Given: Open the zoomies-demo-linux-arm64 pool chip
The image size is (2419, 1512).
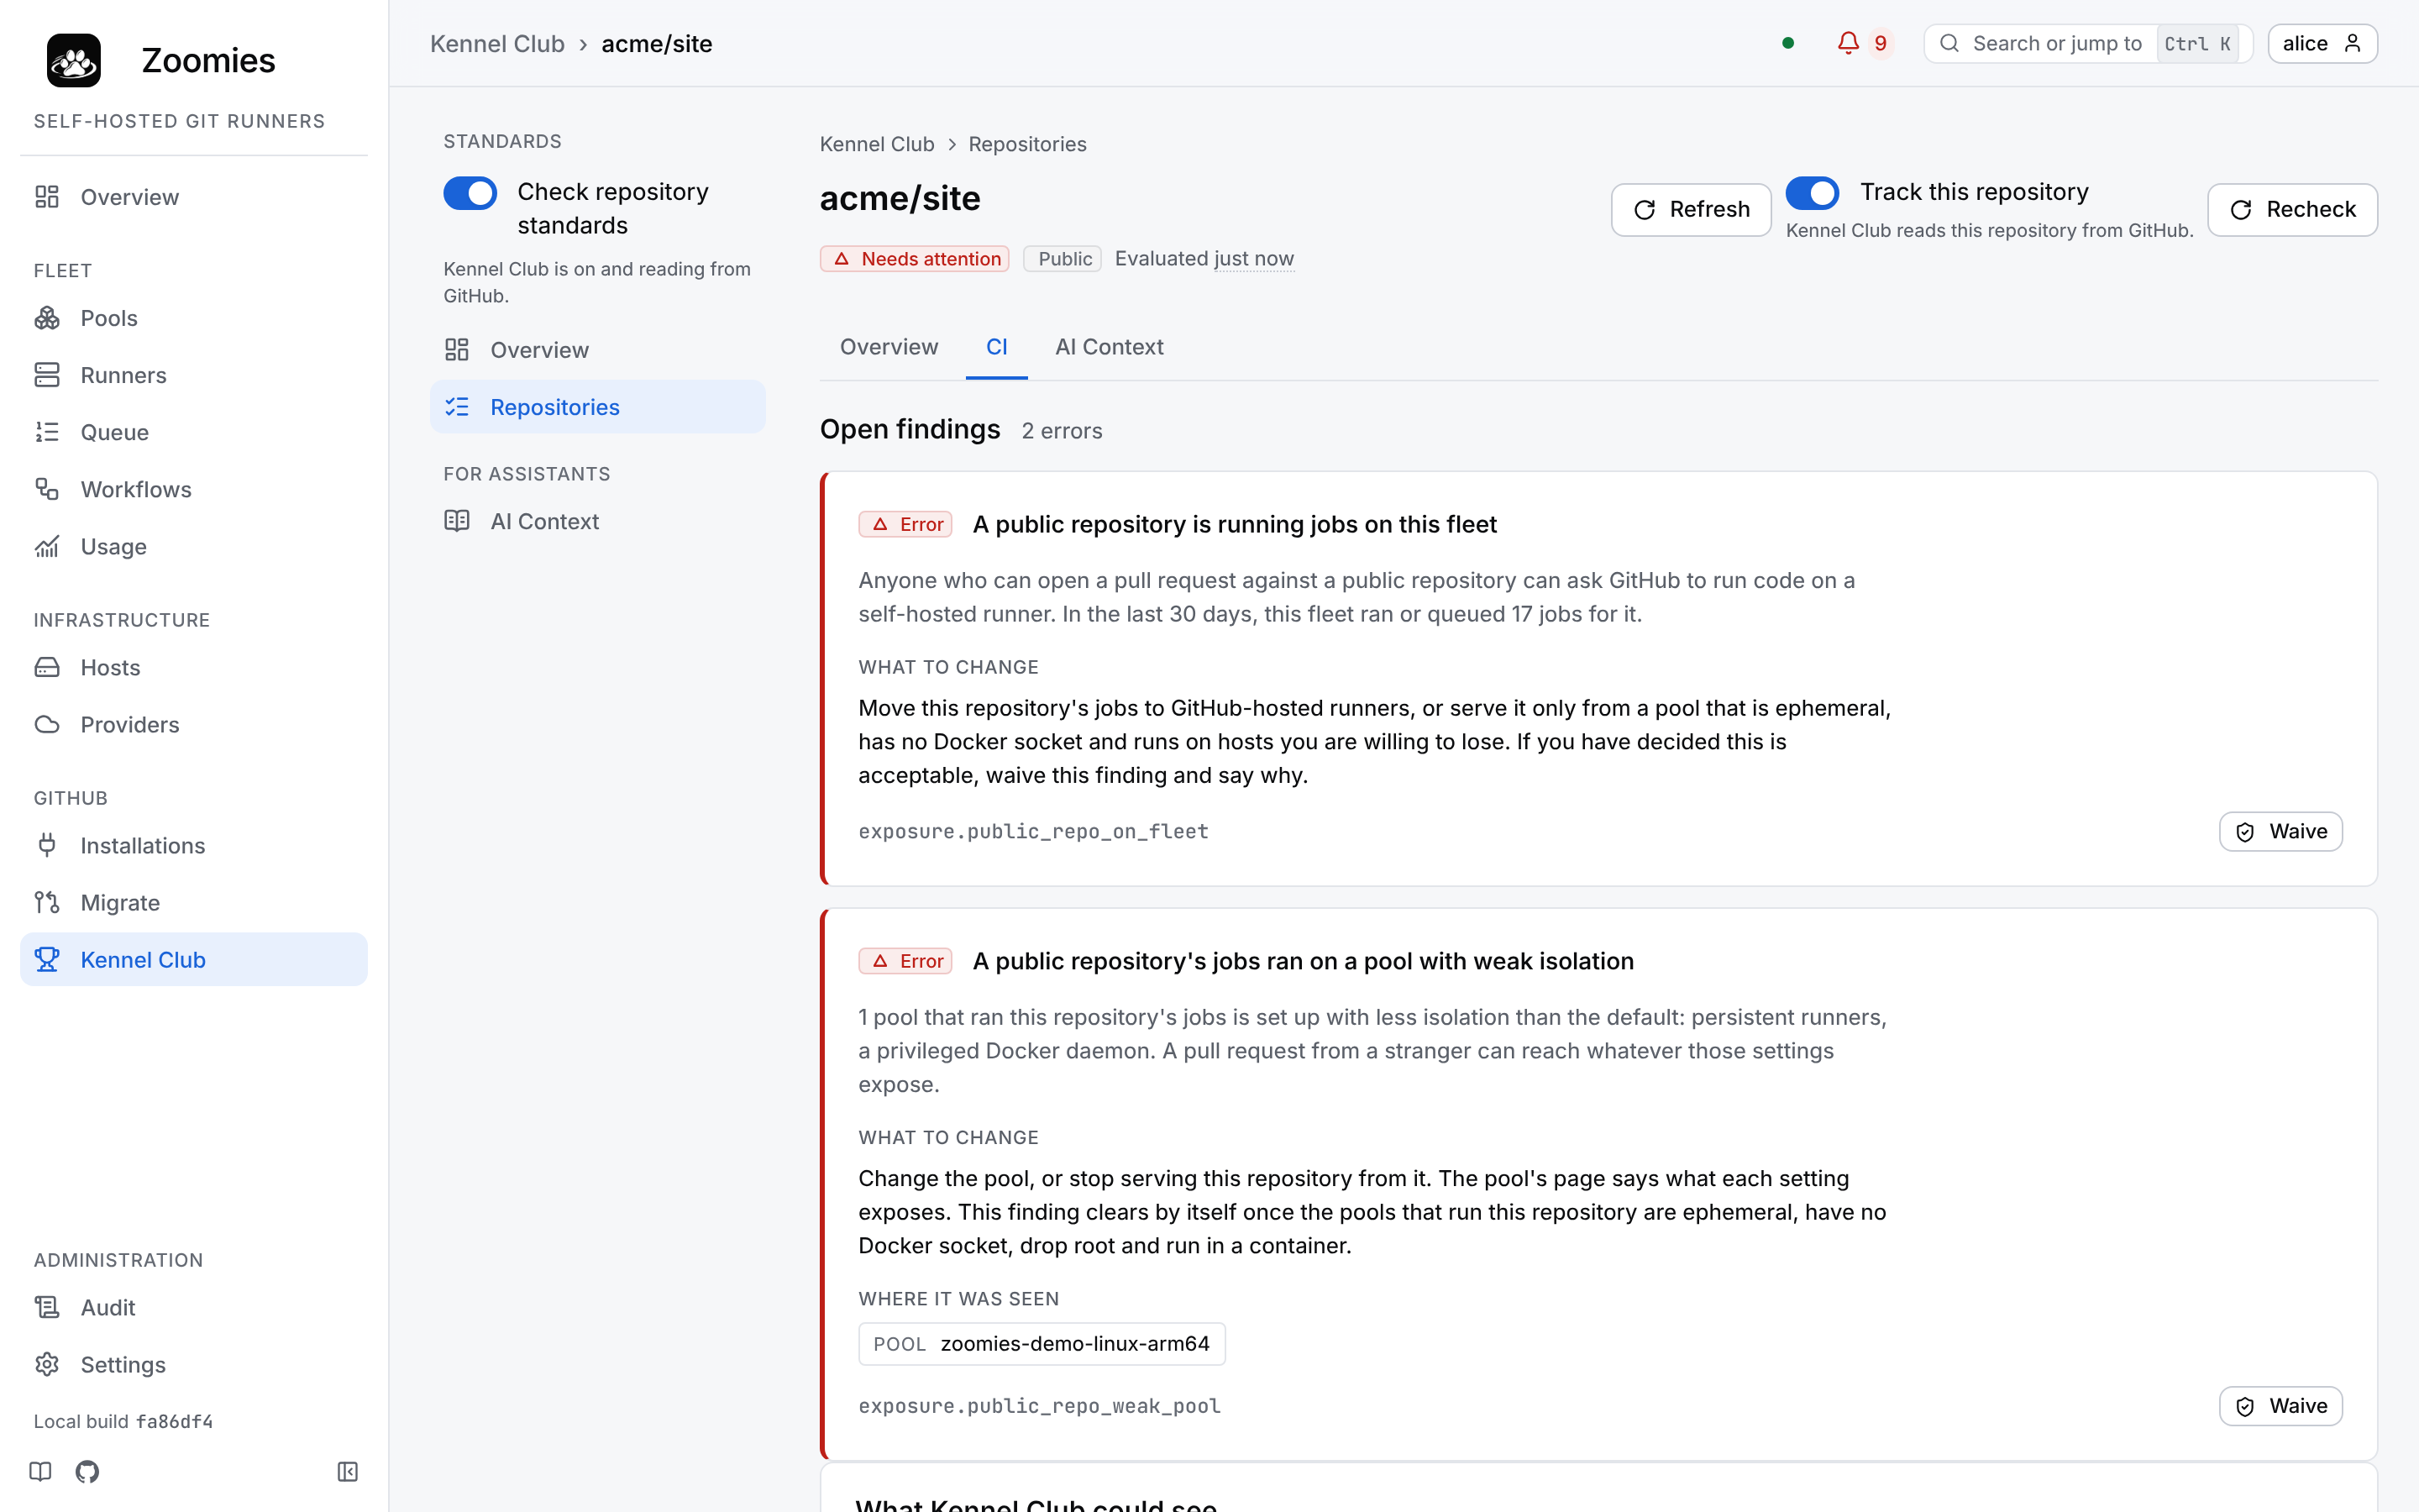Looking at the screenshot, I should 1042,1344.
